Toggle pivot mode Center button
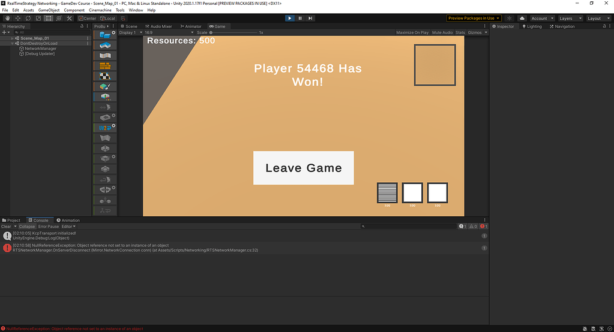 pyautogui.click(x=87, y=19)
